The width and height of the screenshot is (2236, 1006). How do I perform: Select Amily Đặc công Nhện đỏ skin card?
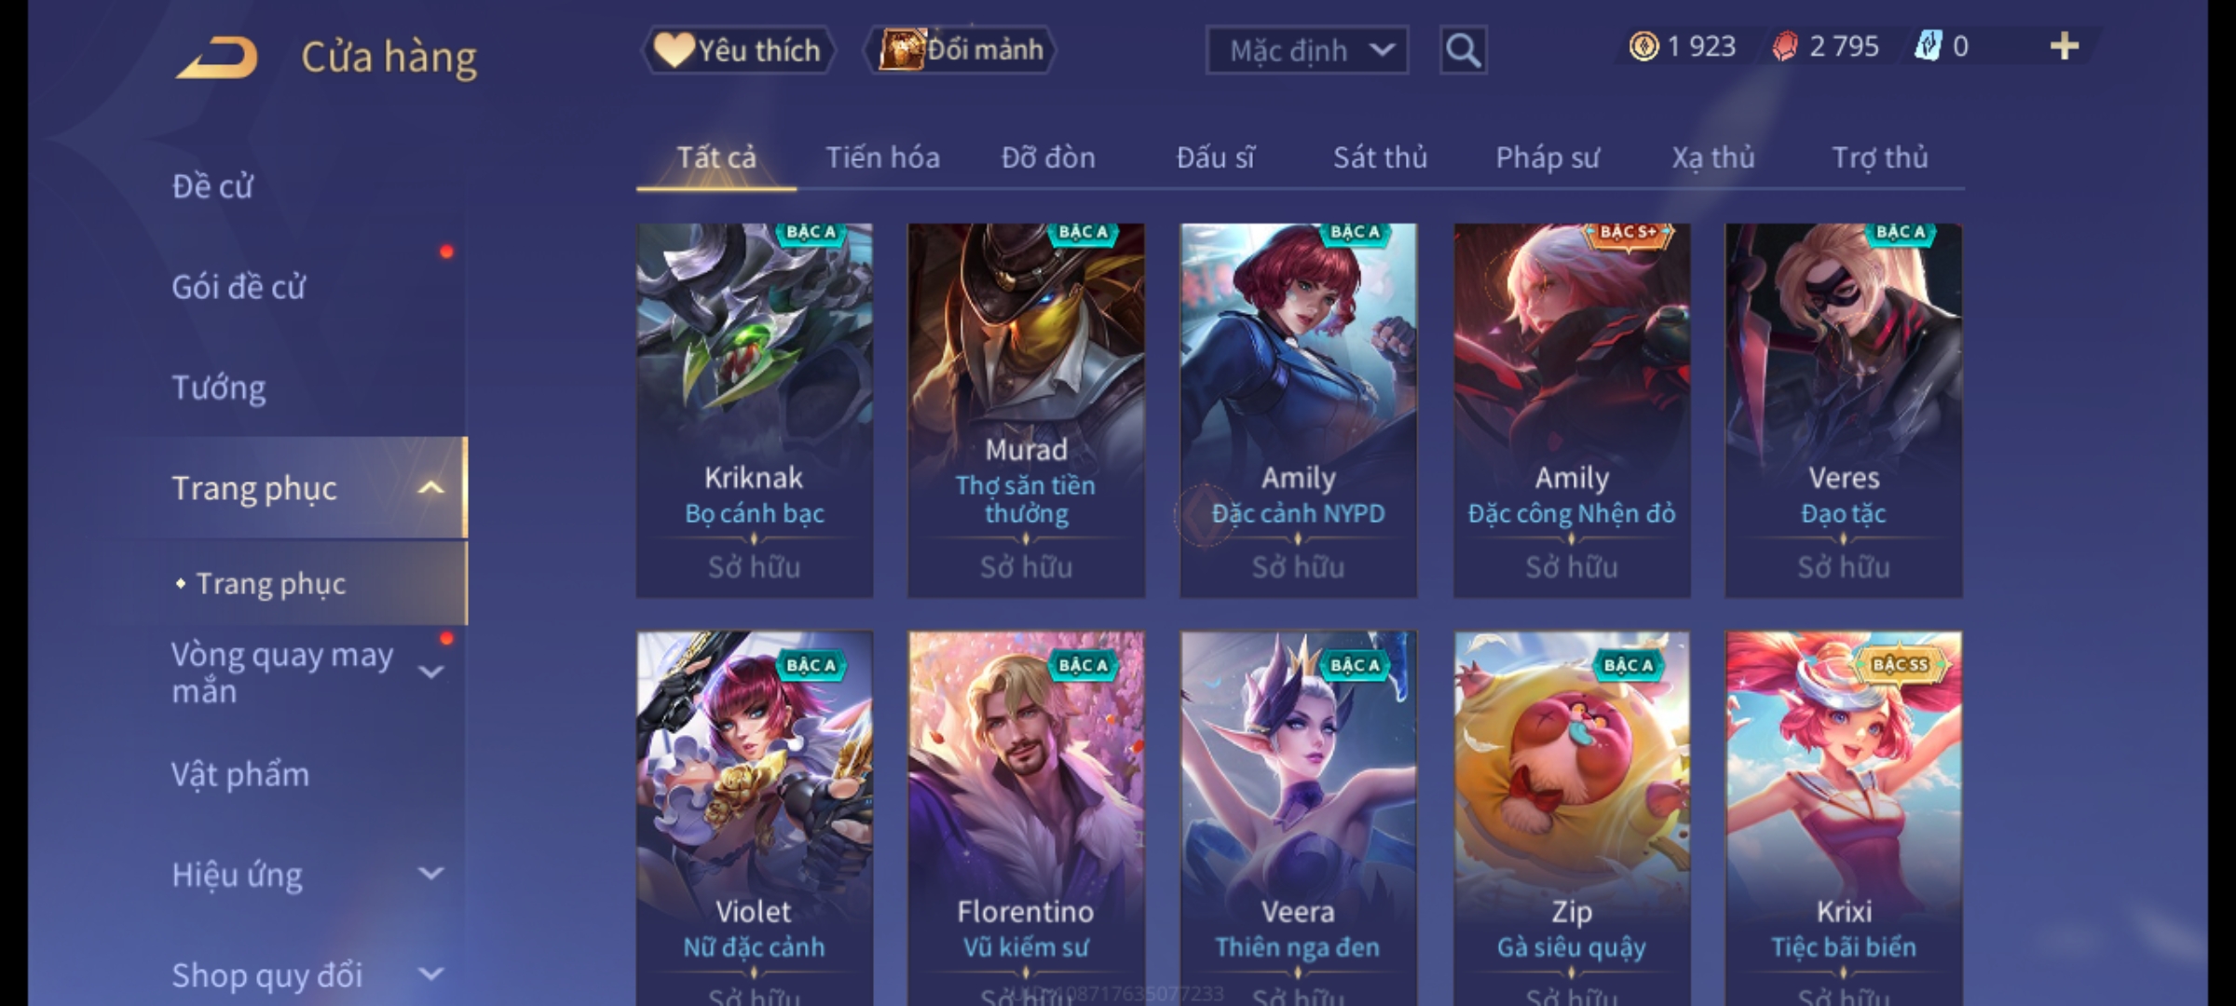click(1572, 410)
